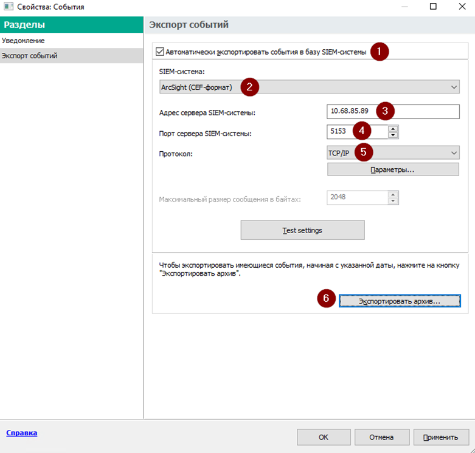
Task: Click the 'SIEM-система:' label
Action: click(182, 72)
